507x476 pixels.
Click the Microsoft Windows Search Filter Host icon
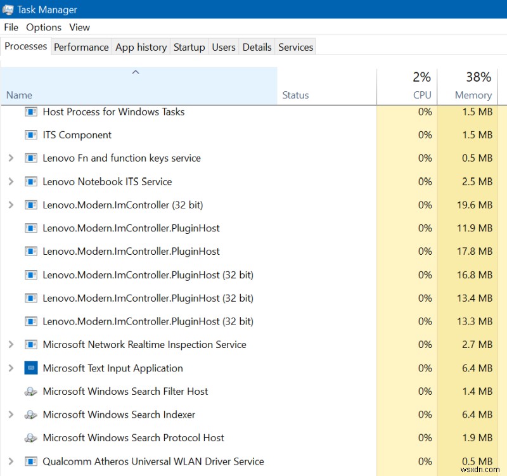point(30,392)
